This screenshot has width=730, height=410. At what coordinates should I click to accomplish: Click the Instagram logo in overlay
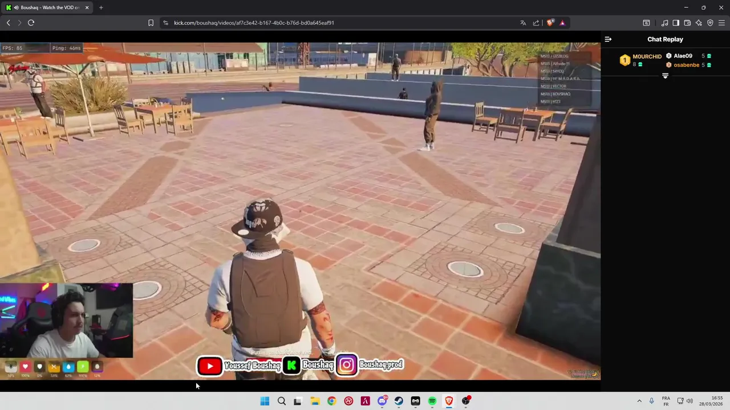pos(346,365)
